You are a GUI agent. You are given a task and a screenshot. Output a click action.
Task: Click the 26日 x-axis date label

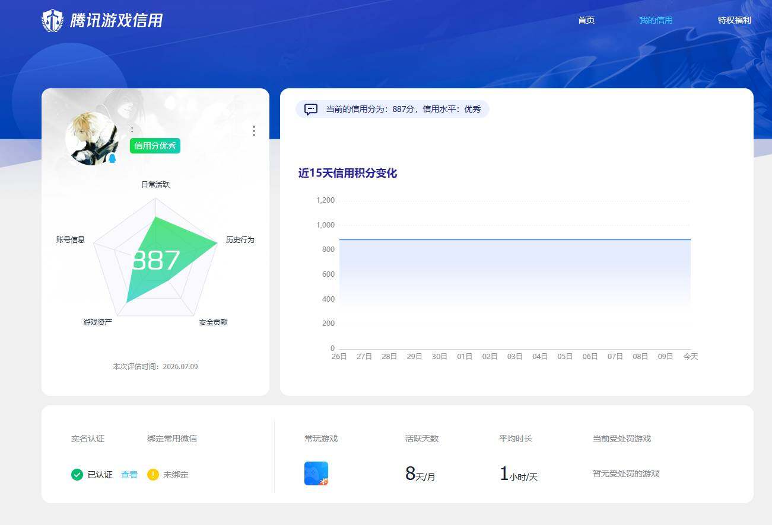click(339, 357)
